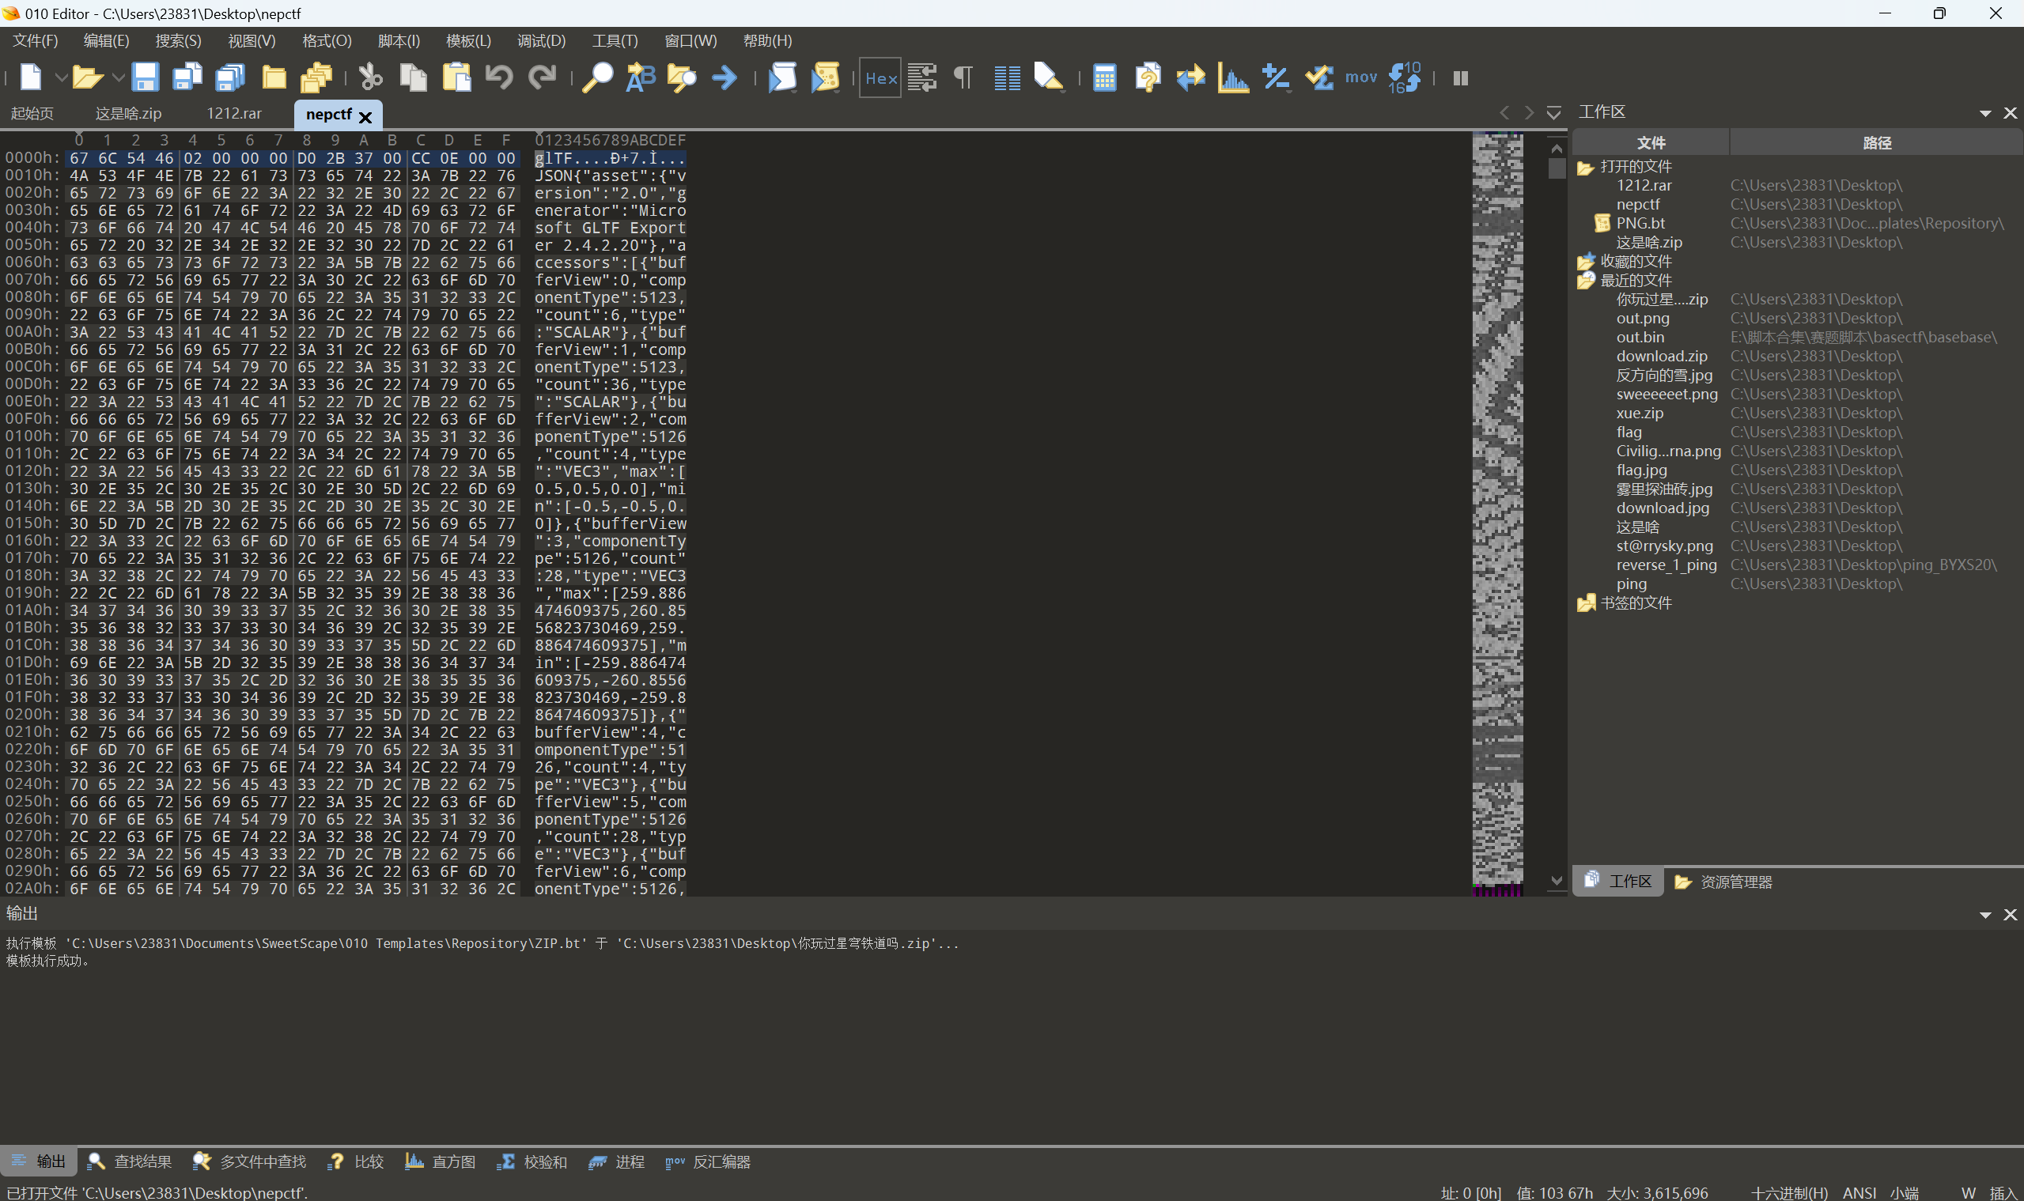Image resolution: width=2024 pixels, height=1201 pixels.
Task: Open the 查找结果 bottom tab
Action: coord(131,1162)
